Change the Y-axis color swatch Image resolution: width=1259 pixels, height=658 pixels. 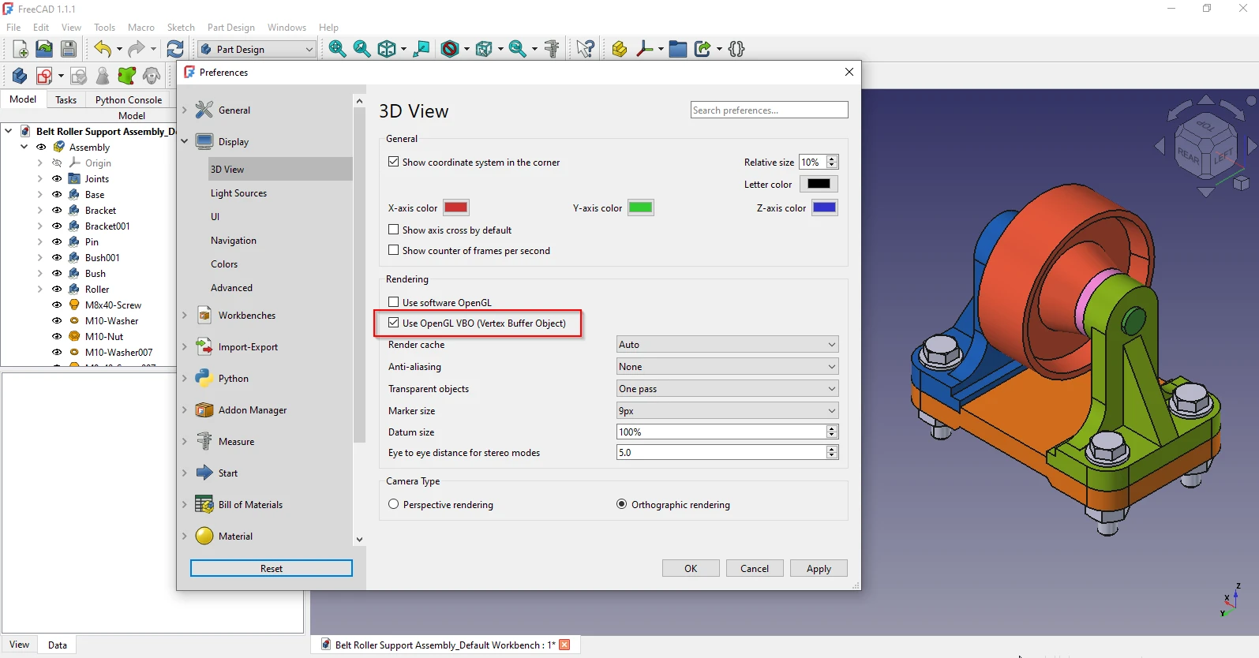(x=640, y=207)
